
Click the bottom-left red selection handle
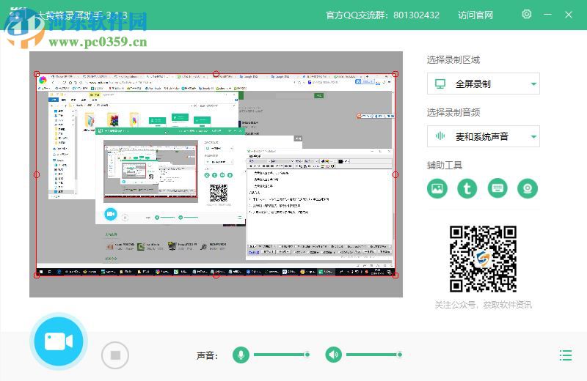click(37, 275)
